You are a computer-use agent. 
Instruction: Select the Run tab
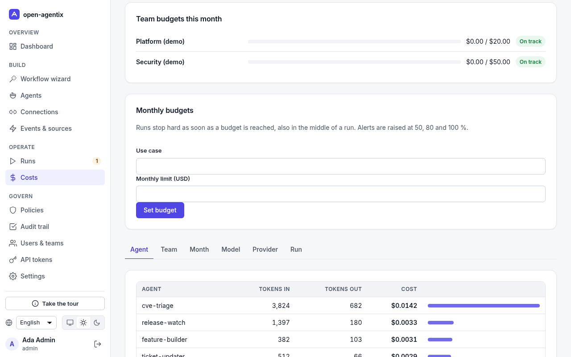pos(296,249)
